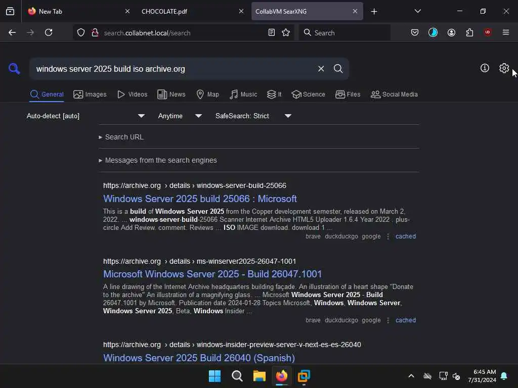Select the Files category
The height and width of the screenshot is (388, 518).
348,94
